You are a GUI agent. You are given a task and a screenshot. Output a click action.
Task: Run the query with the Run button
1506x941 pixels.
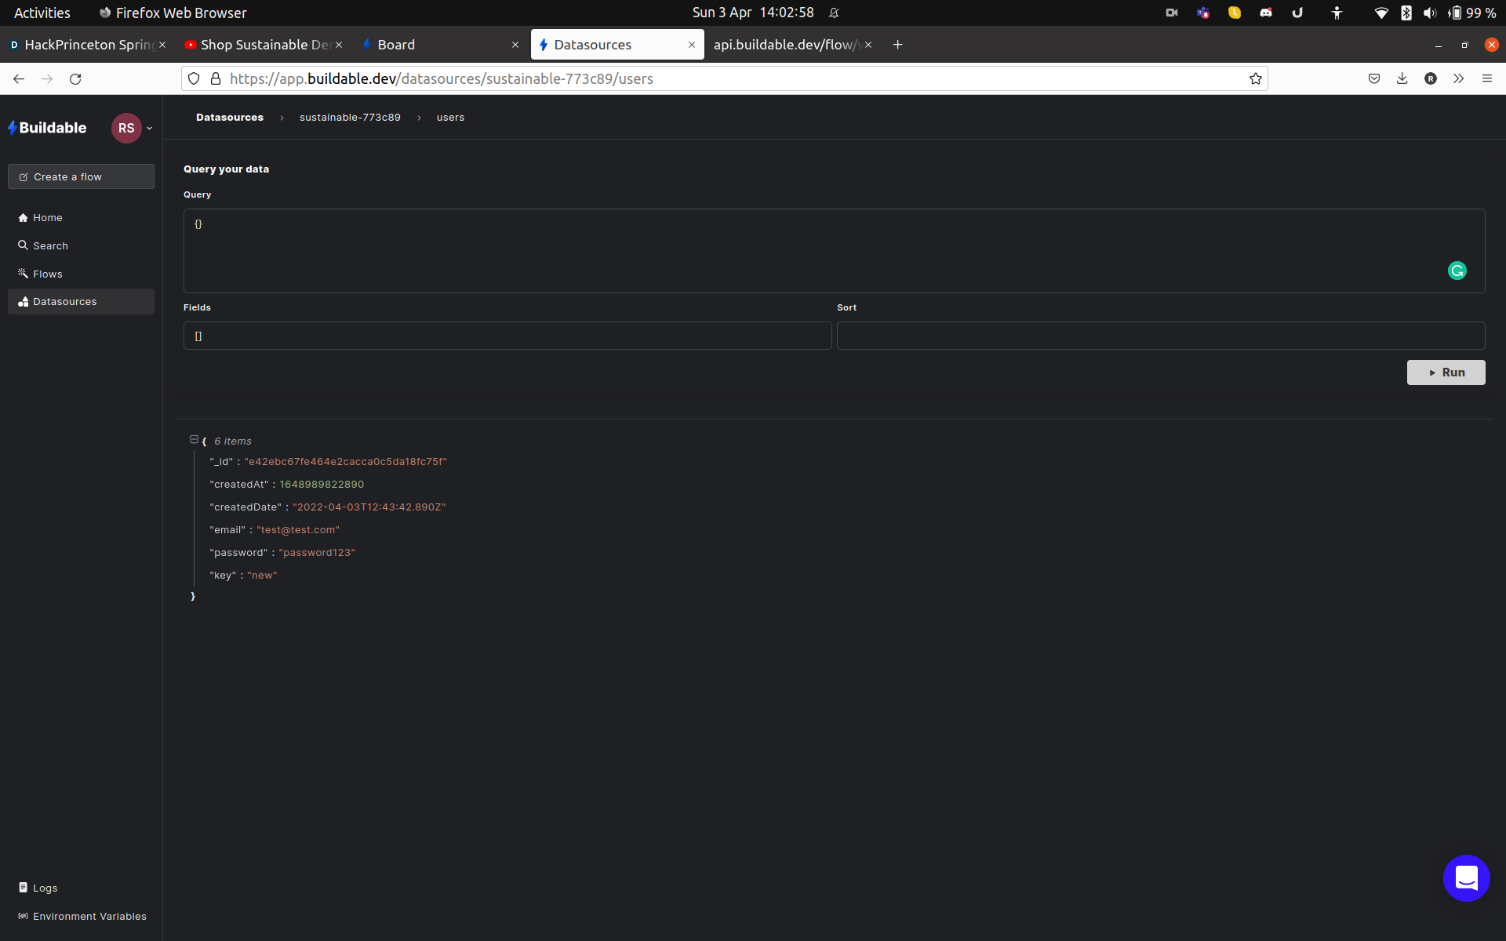click(x=1445, y=372)
